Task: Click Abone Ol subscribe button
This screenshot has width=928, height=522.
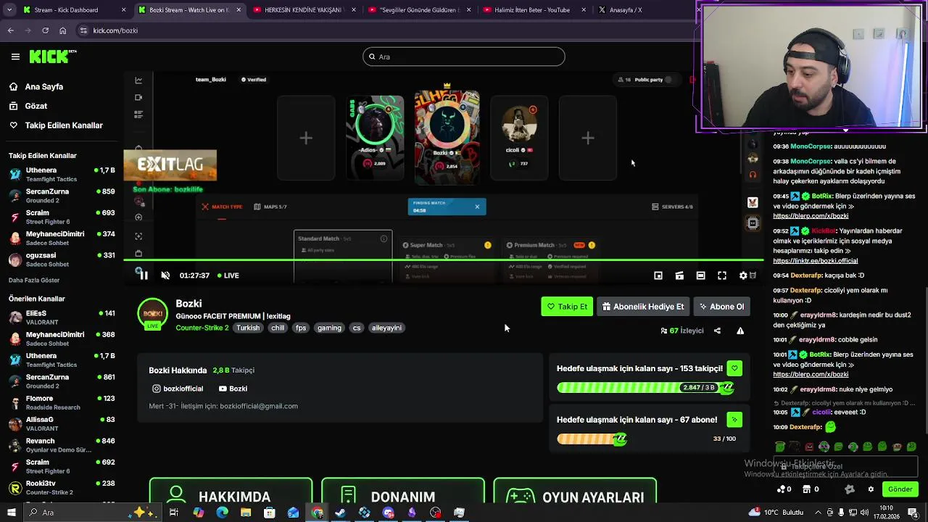Action: pyautogui.click(x=721, y=307)
